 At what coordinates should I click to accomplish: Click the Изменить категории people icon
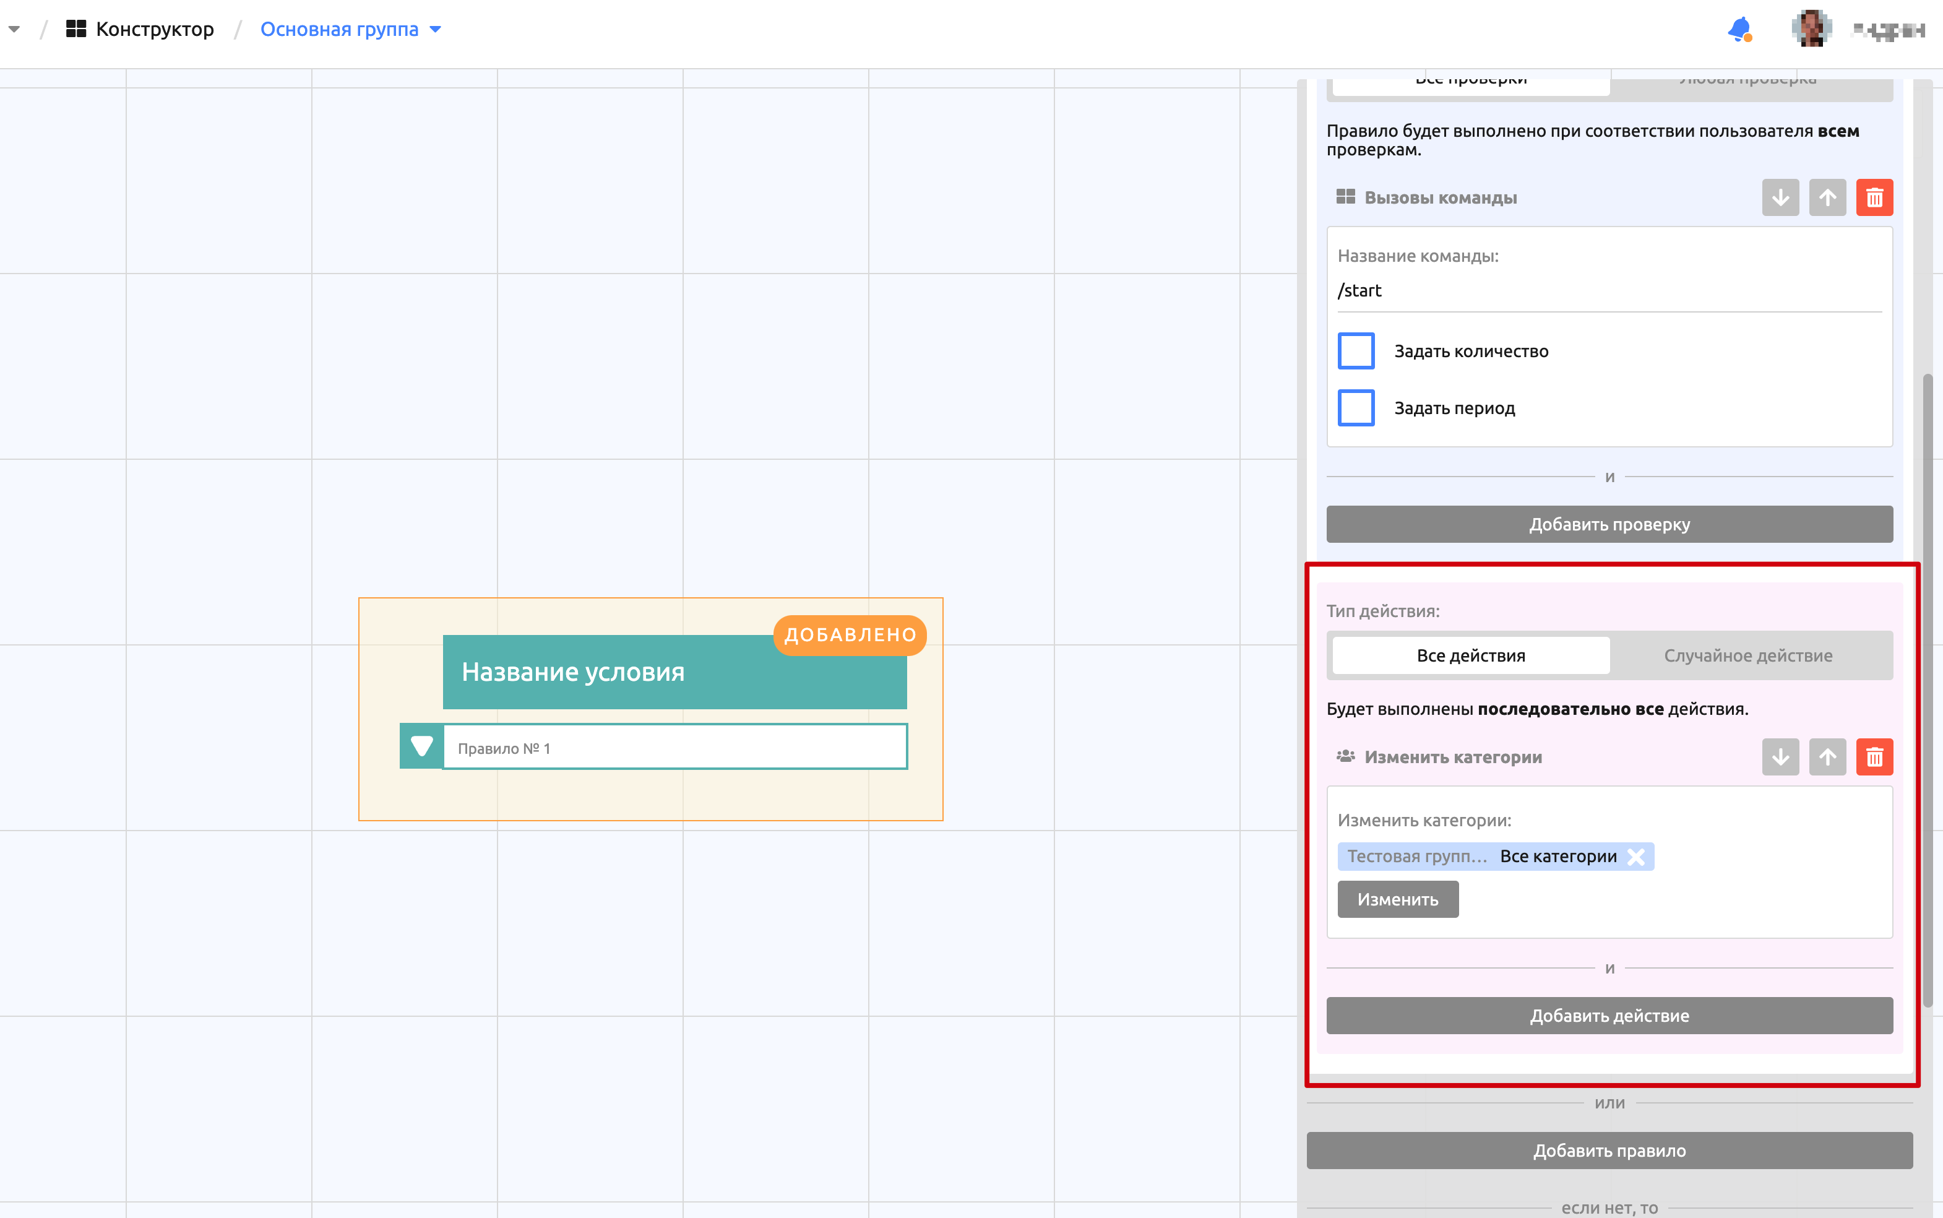[x=1345, y=756]
